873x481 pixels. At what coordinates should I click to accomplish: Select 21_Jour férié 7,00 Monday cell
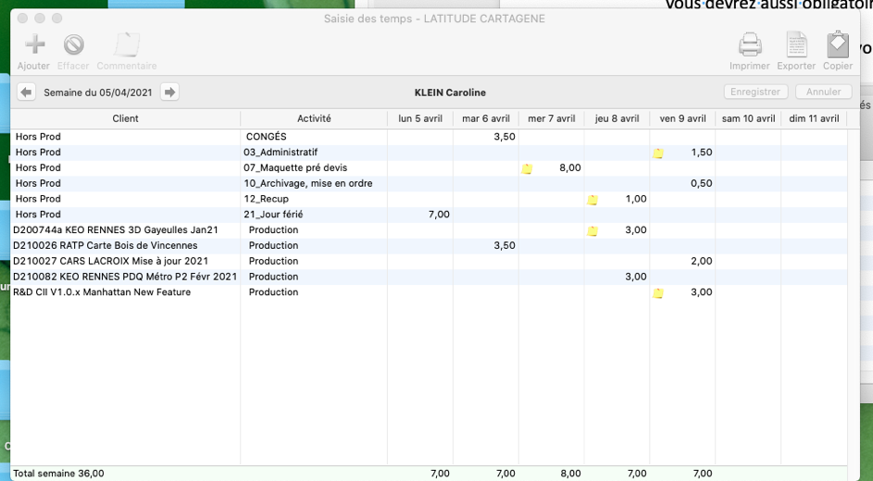point(421,215)
